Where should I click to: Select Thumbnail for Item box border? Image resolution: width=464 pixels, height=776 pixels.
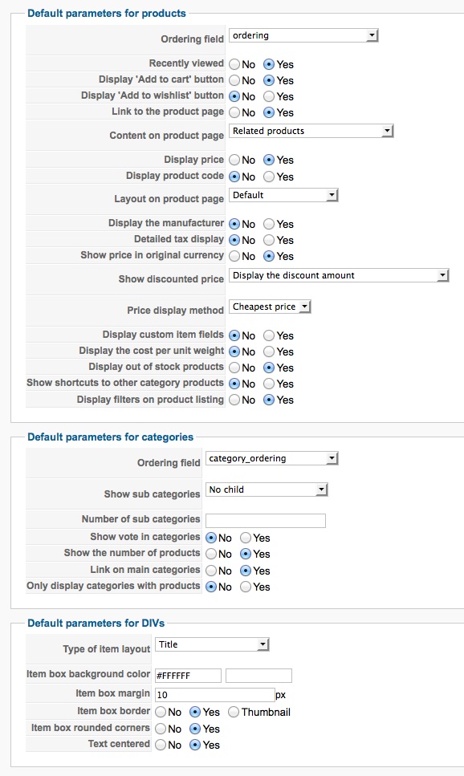234,712
